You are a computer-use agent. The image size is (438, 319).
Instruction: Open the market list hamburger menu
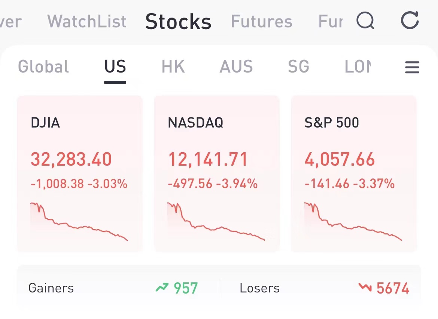coord(412,68)
